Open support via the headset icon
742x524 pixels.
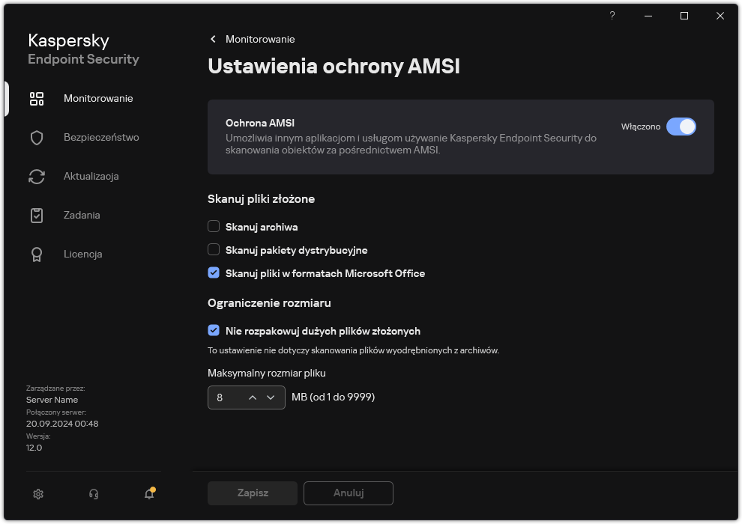94,494
